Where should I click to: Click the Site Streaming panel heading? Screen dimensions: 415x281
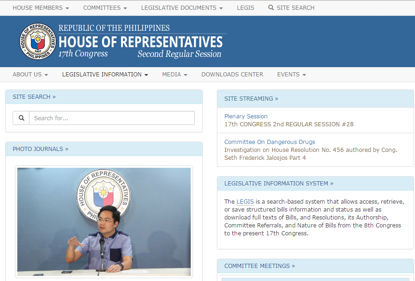(x=251, y=99)
